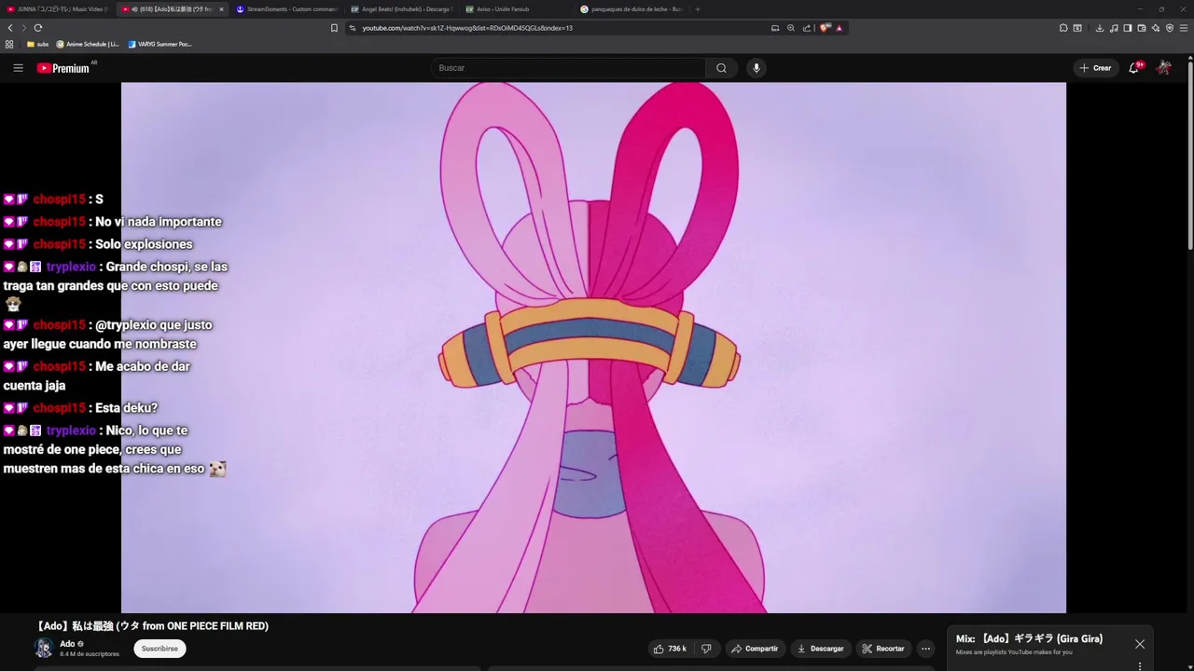Click the Recortar clip button

click(883, 649)
